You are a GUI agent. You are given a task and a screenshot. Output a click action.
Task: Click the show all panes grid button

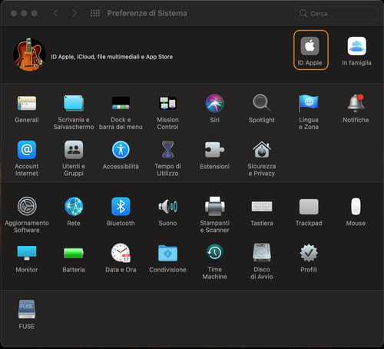[x=95, y=13]
